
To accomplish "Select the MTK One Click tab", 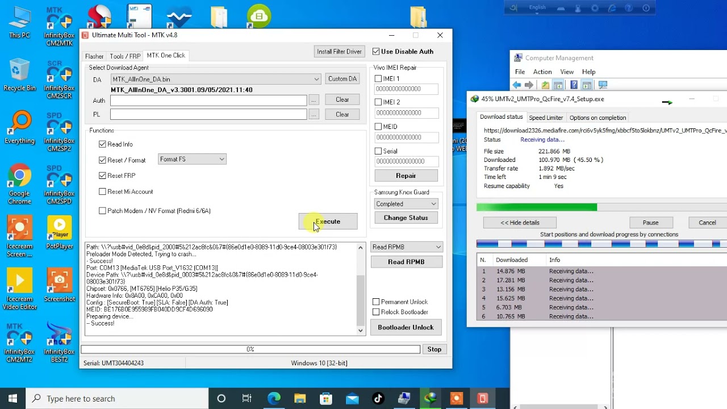I will tap(166, 55).
